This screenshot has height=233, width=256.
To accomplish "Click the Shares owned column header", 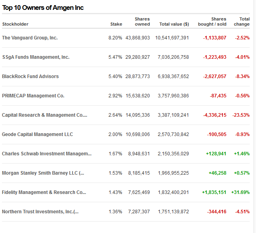I will 142,22.
